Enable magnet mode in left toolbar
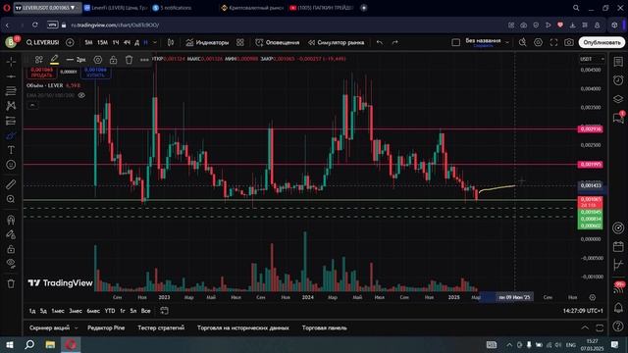The height and width of the screenshot is (353, 628). [x=11, y=220]
